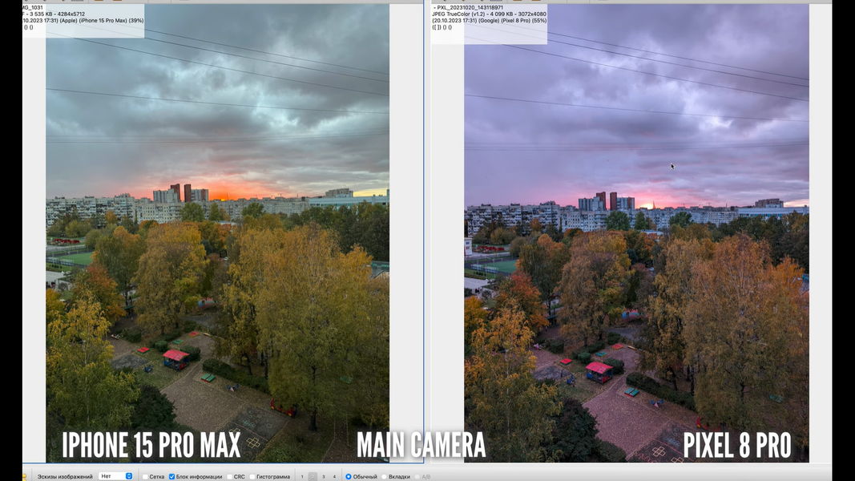This screenshot has height=481, width=855.
Task: Select the 'Обычный' radio button
Action: click(x=349, y=477)
